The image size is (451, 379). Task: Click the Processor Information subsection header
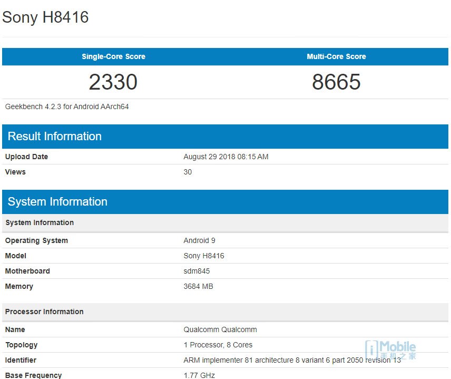point(44,312)
